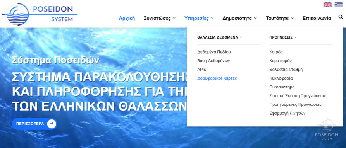Open Δορυφορικοί Χάρτες link
Screen dimensions: 346x148
[217, 78]
